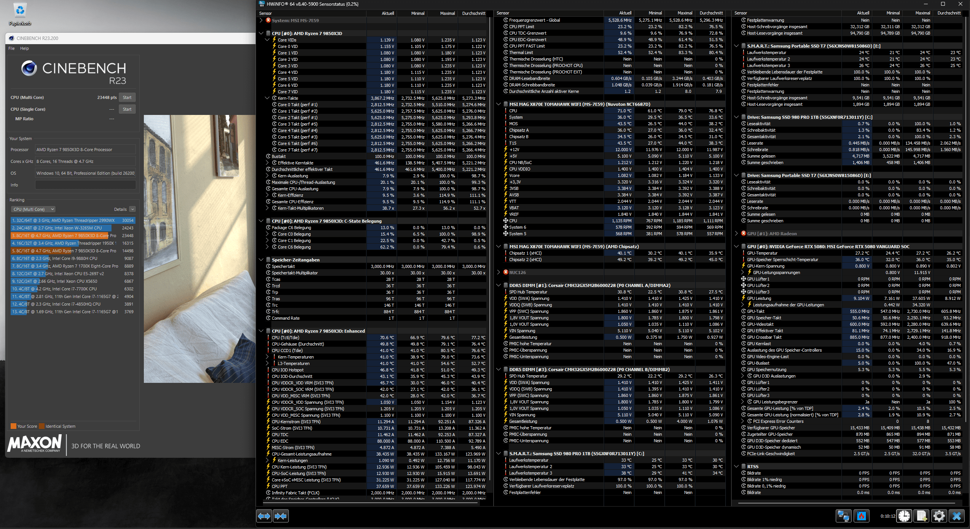Open the remote network monitoring icon
Image resolution: width=970 pixels, height=529 pixels.
(x=843, y=516)
